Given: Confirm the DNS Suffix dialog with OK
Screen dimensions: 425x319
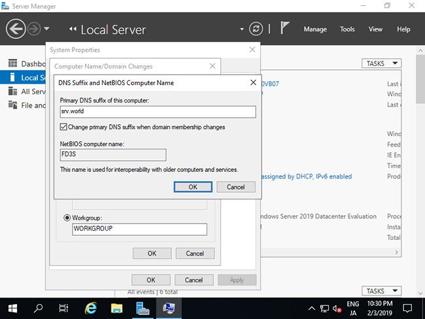Looking at the screenshot, I should (193, 187).
